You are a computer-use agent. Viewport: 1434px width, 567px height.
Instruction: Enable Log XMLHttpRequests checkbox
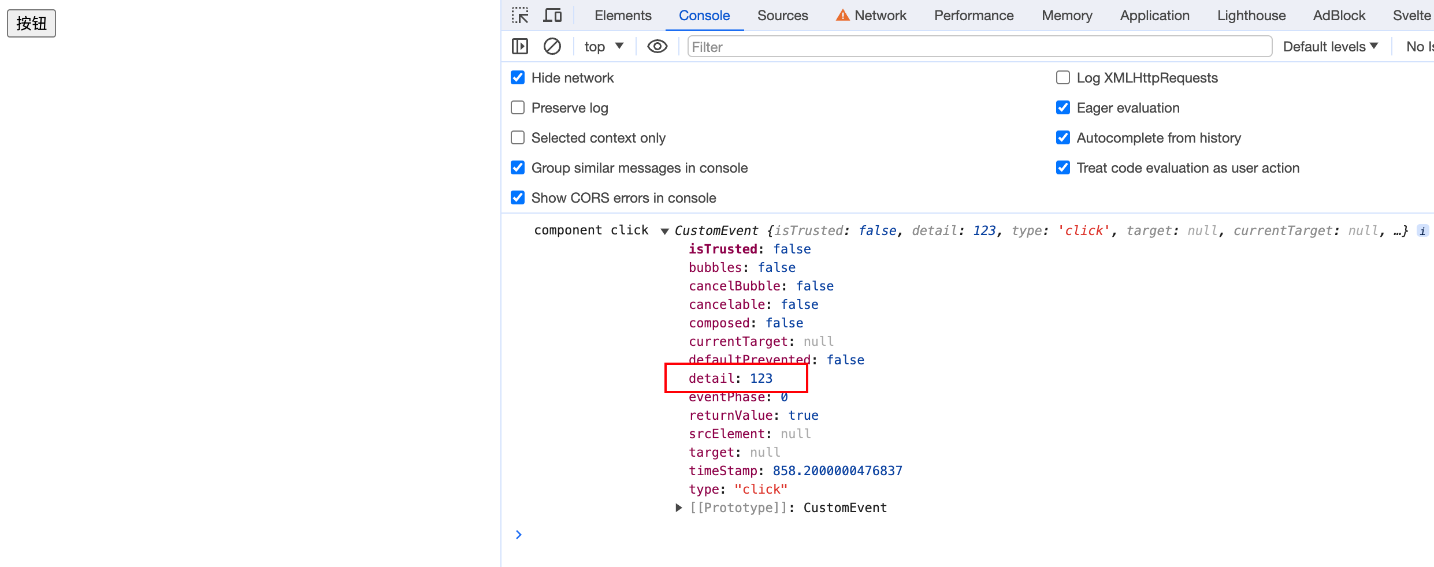tap(1063, 78)
